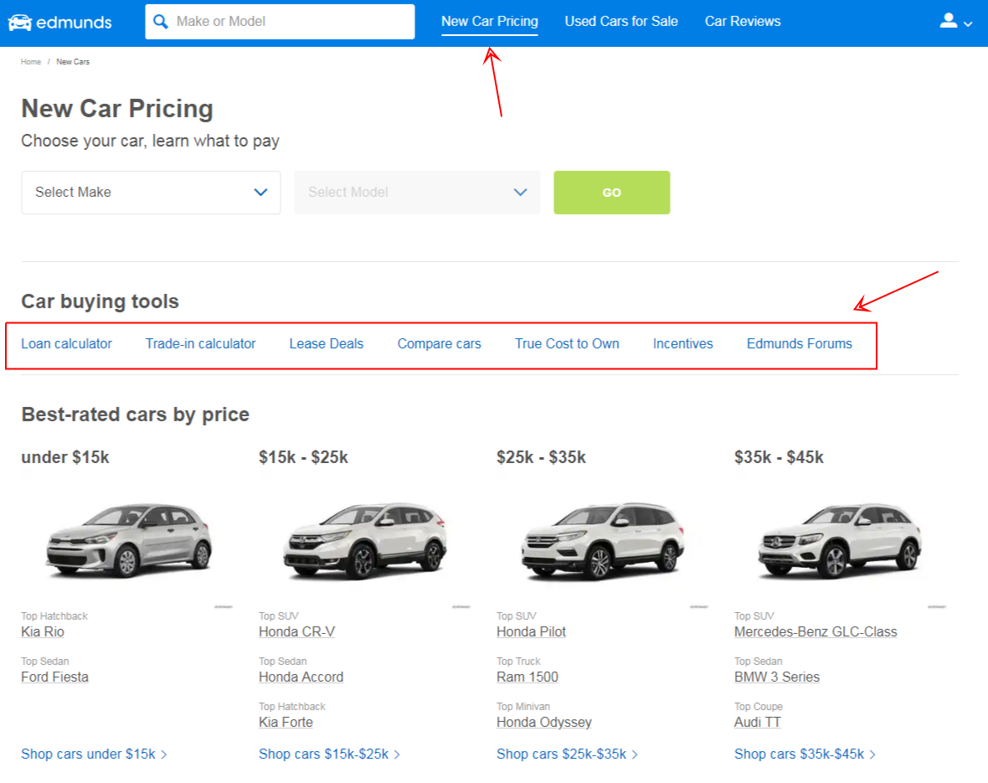Open the Car Reviews tab
The width and height of the screenshot is (988, 783).
tap(743, 22)
